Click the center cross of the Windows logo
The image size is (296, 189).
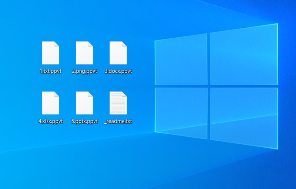pyautogui.click(x=209, y=86)
